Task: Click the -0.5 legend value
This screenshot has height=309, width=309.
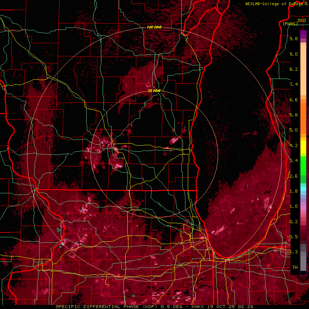Action: (x=292, y=237)
